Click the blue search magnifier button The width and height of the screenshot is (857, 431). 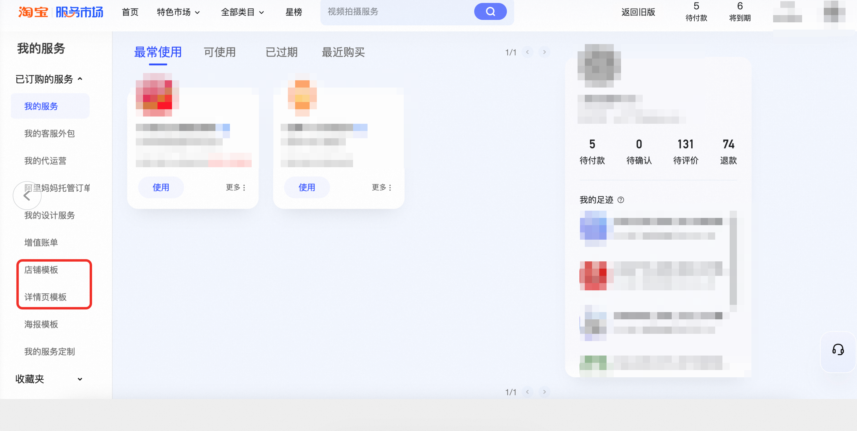[490, 12]
